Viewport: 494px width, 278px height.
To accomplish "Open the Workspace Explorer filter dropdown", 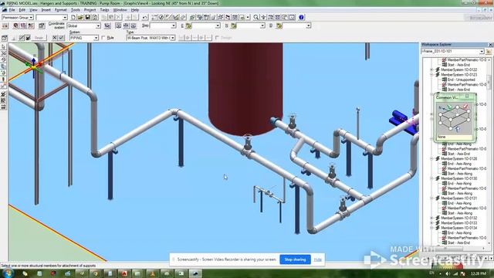I will click(x=482, y=52).
